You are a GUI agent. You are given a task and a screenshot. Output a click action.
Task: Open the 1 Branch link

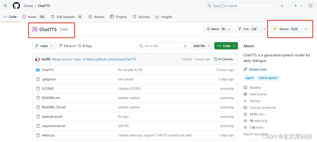(x=68, y=46)
